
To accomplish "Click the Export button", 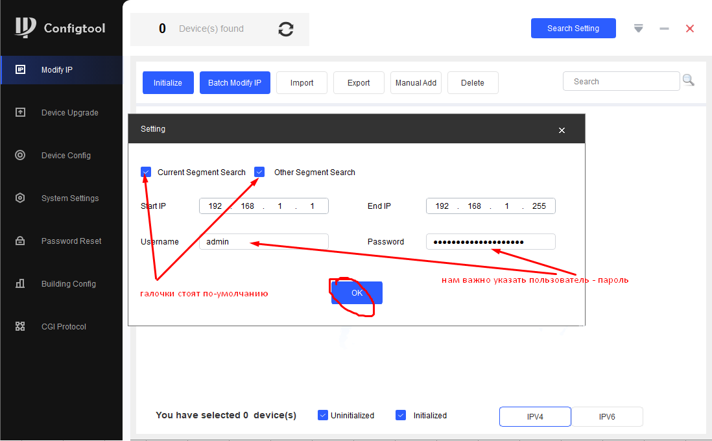I will 359,82.
